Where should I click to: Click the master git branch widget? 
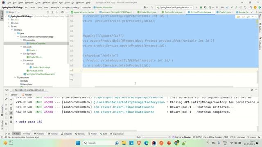pyautogui.click(x=252, y=137)
